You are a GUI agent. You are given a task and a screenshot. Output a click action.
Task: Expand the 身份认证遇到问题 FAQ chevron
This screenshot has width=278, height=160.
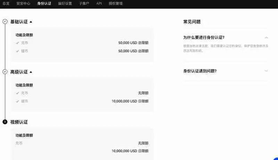[x=266, y=71]
